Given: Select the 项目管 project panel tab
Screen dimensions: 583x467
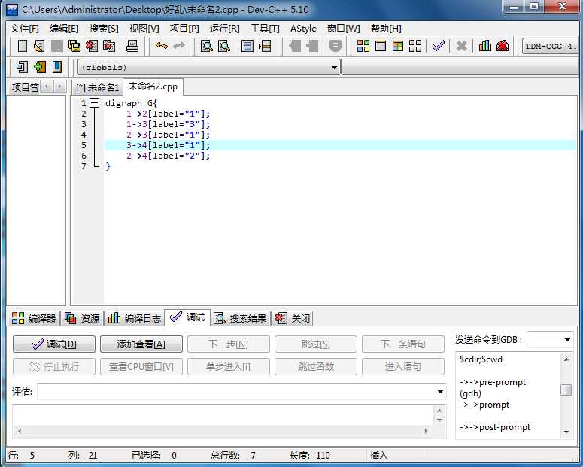Looking at the screenshot, I should pos(25,87).
